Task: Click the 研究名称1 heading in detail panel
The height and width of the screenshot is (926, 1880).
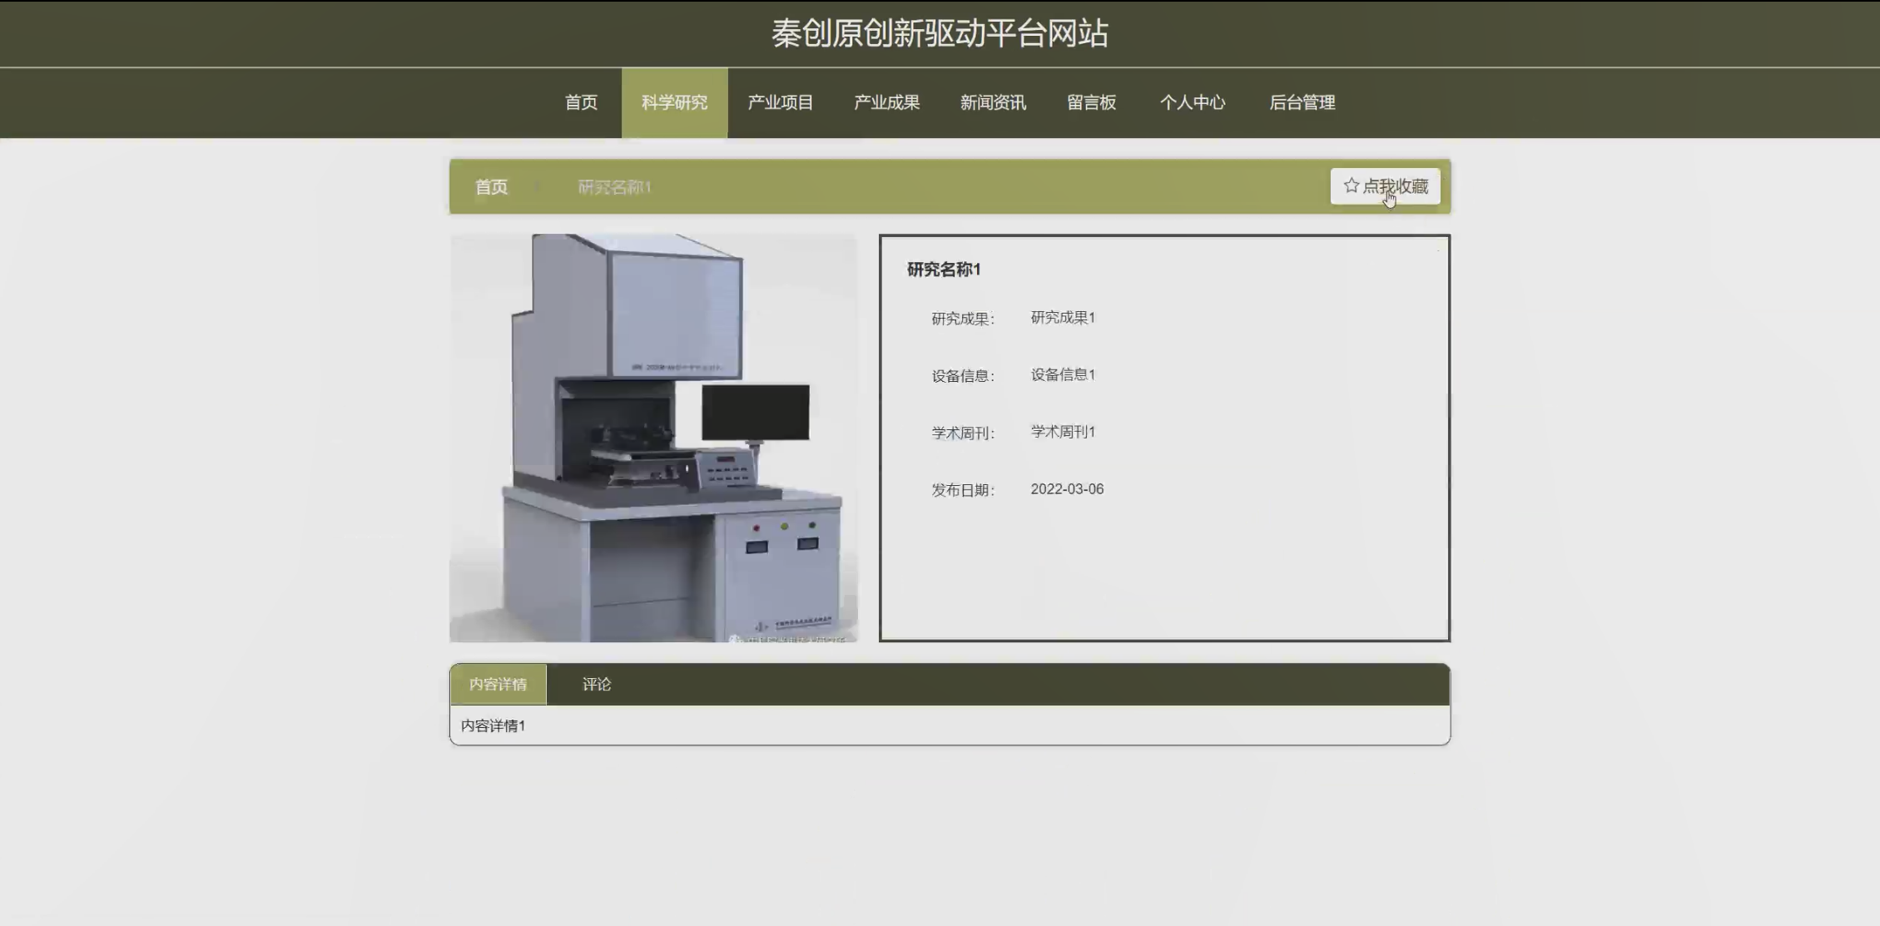Action: (x=944, y=270)
